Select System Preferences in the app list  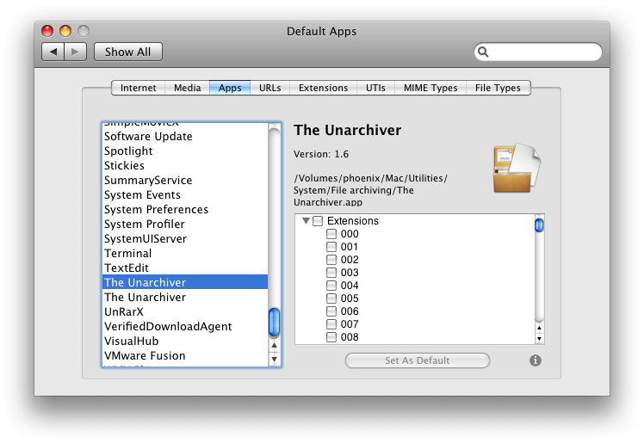(x=185, y=209)
